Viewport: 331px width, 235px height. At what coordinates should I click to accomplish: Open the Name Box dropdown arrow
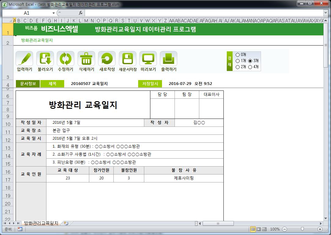[53, 13]
